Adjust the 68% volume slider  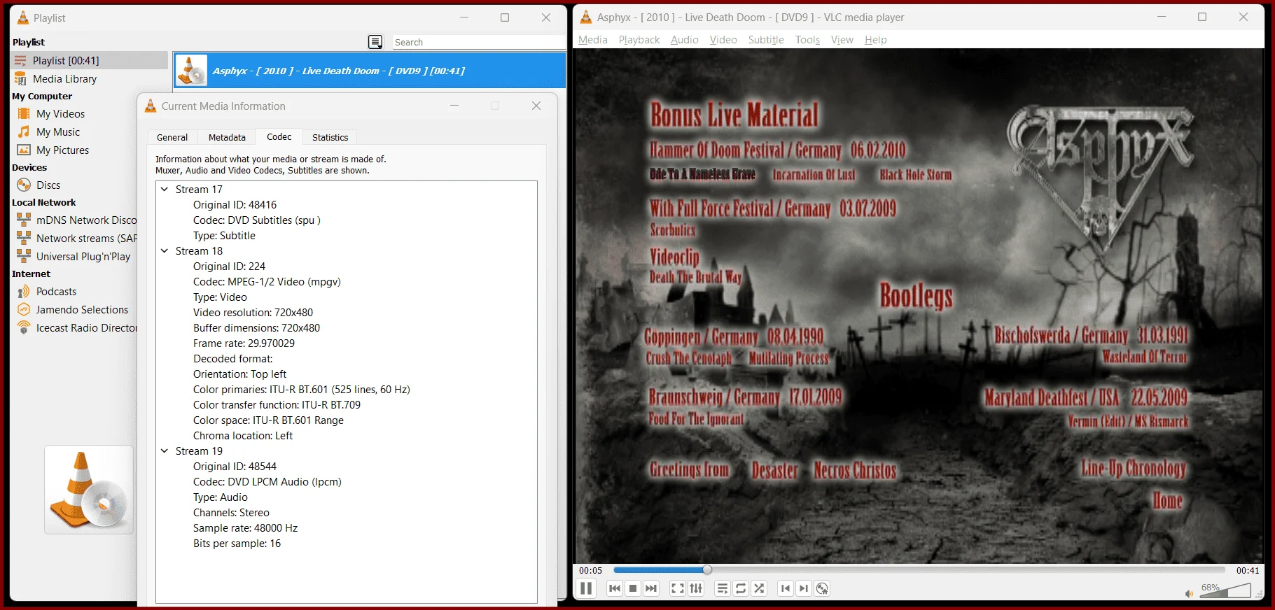point(1225,591)
